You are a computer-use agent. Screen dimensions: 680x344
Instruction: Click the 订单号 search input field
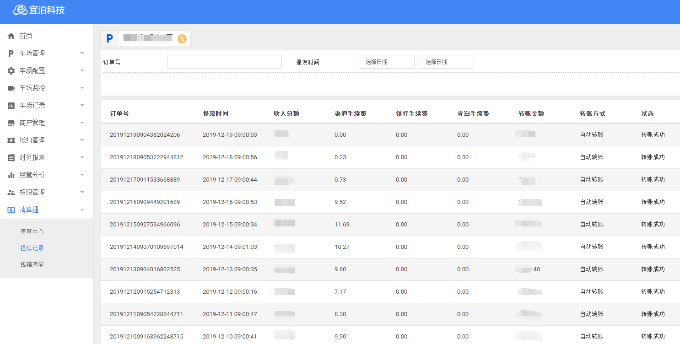[x=224, y=62]
